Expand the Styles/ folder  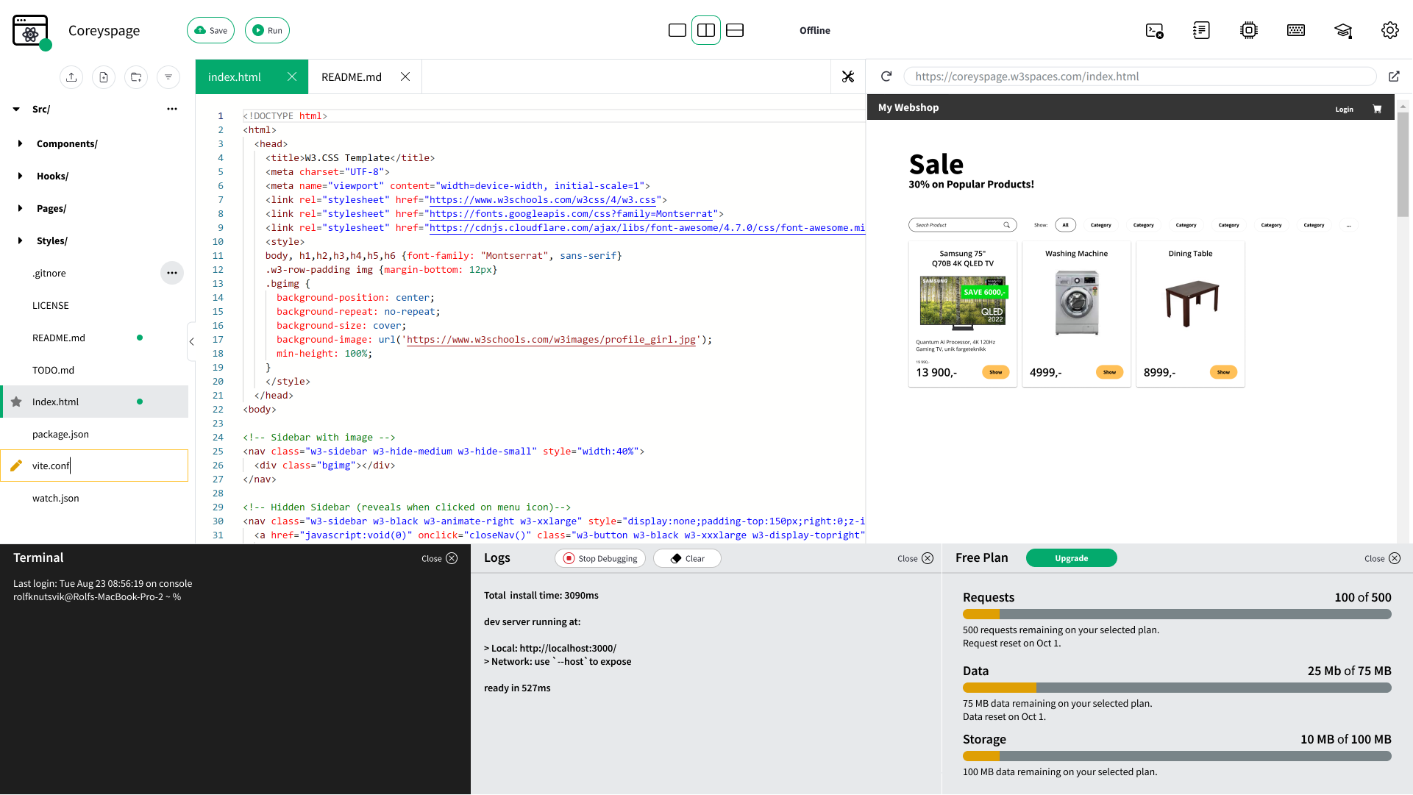pyautogui.click(x=20, y=240)
